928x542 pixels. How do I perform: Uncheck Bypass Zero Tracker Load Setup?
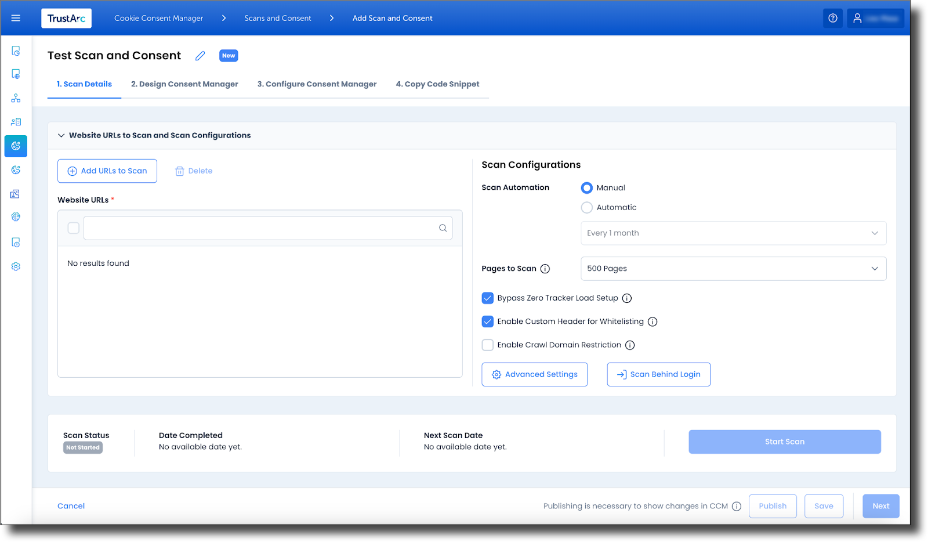click(x=487, y=298)
